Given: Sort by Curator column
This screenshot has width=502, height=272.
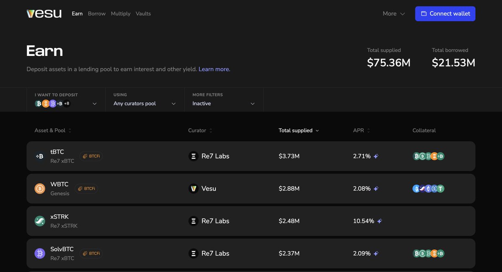Looking at the screenshot, I should [200, 131].
